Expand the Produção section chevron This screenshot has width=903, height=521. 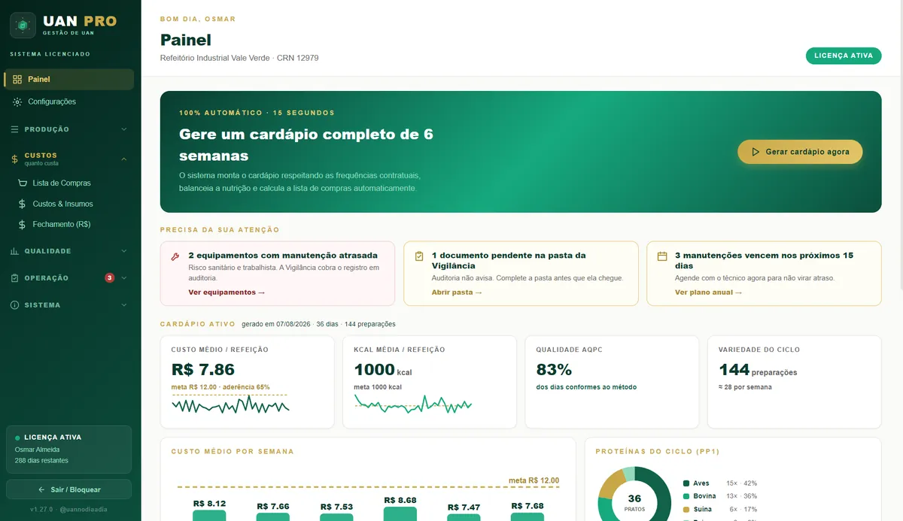click(124, 129)
